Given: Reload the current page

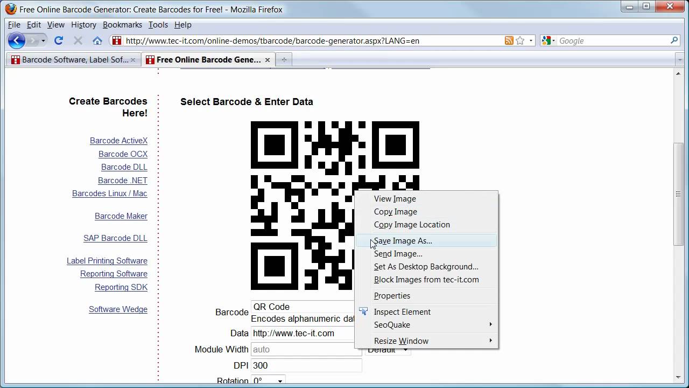Looking at the screenshot, I should click(59, 40).
